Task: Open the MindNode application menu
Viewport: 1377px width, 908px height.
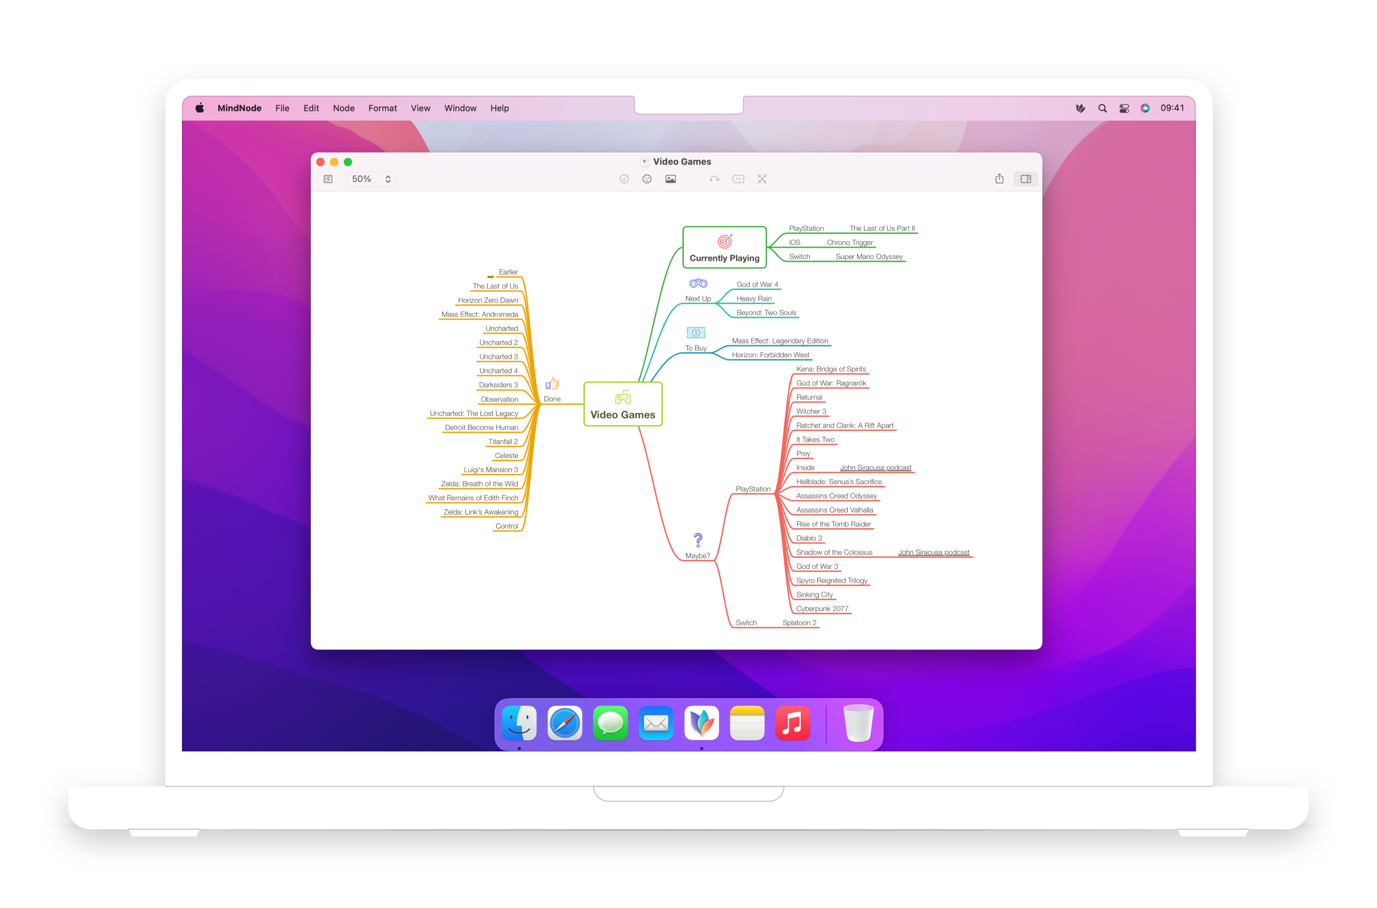Action: click(x=239, y=108)
